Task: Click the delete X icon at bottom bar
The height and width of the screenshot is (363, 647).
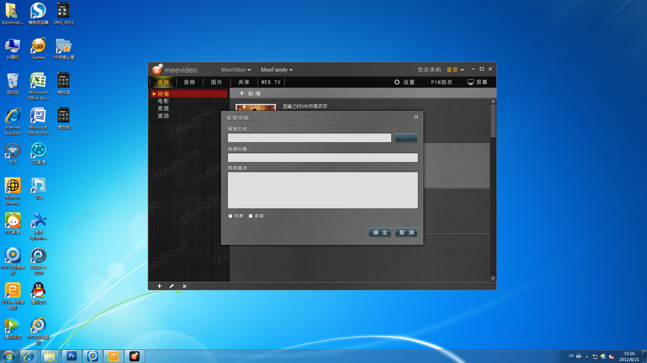Action: (184, 286)
